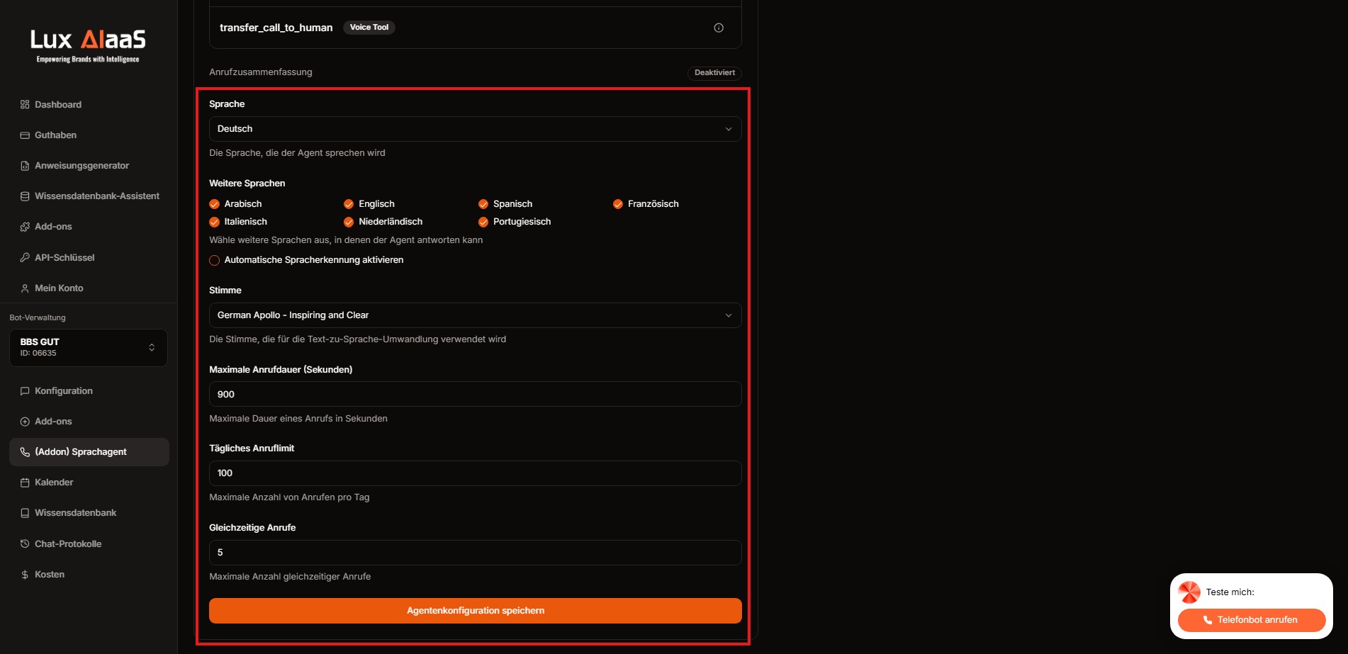Viewport: 1348px width, 654px height.
Task: Click the Weitere Sprachen heading text
Action: point(247,184)
